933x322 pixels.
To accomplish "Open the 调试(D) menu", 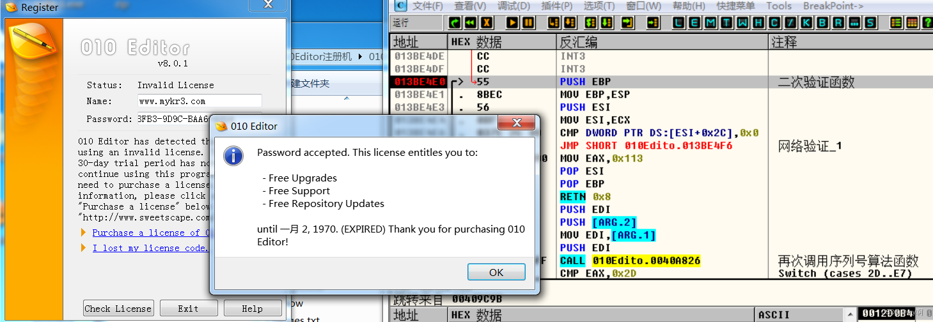I will [514, 6].
